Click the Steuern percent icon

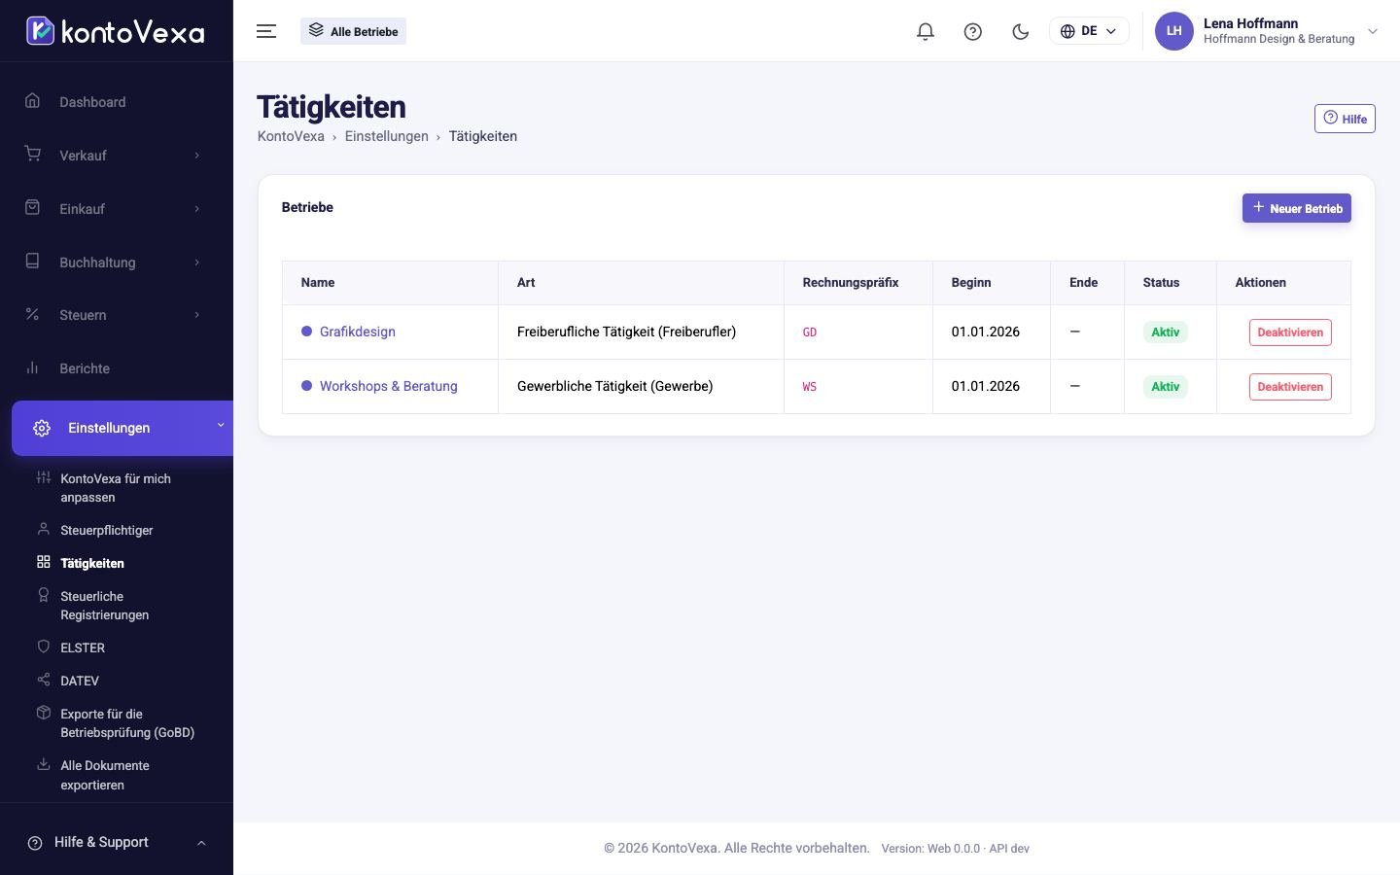click(x=32, y=314)
